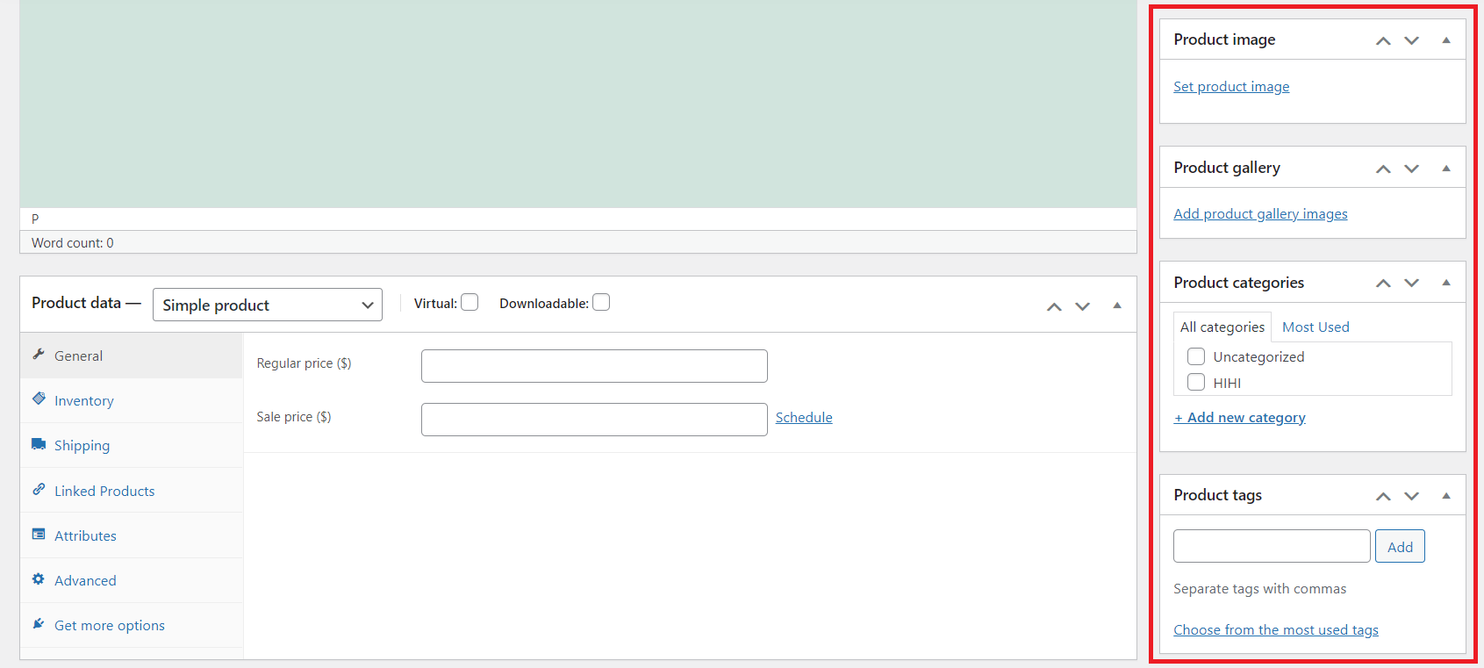The width and height of the screenshot is (1484, 668).
Task: Click the wrench icon beside General
Action: coord(39,354)
